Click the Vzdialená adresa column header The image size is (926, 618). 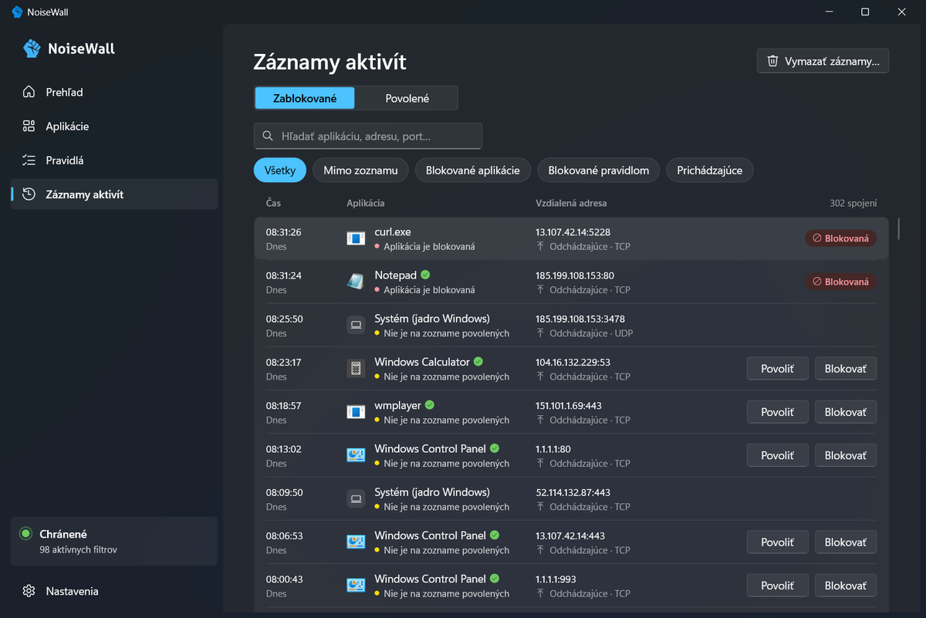pyautogui.click(x=571, y=203)
